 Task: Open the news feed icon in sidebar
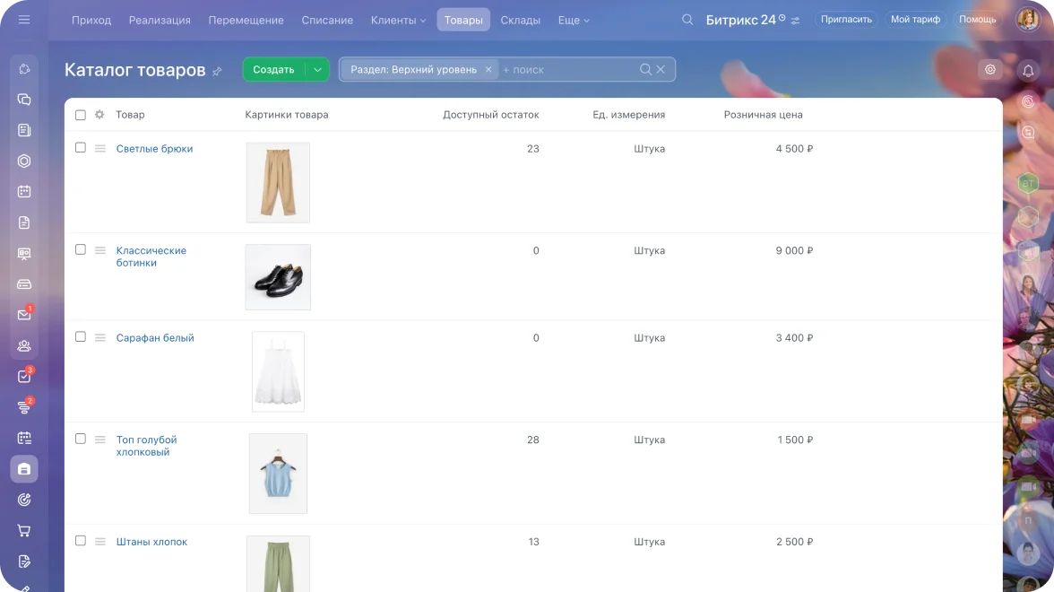24,131
